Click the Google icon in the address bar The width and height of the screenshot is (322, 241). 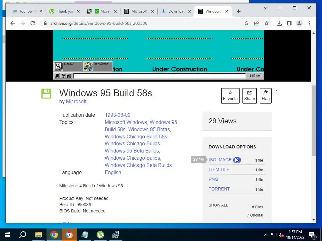pos(247,23)
